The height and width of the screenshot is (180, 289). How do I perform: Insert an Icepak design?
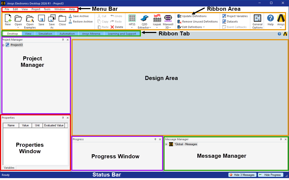click(157, 18)
